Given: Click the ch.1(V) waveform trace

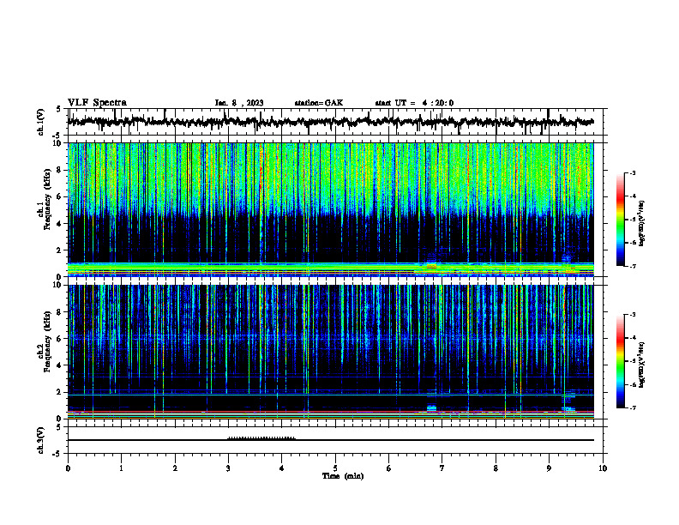Looking at the screenshot, I should point(330,122).
